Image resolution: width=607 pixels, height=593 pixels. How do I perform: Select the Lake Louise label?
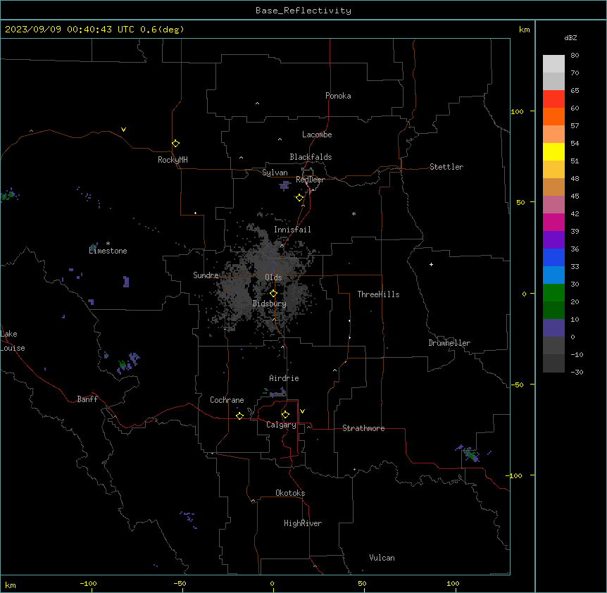click(x=13, y=341)
